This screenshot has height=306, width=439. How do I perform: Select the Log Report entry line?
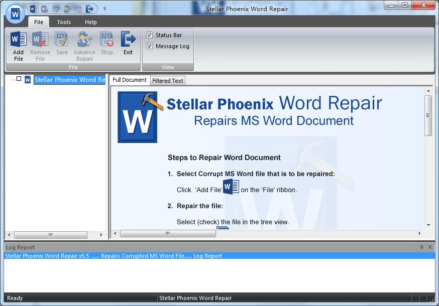point(219,256)
